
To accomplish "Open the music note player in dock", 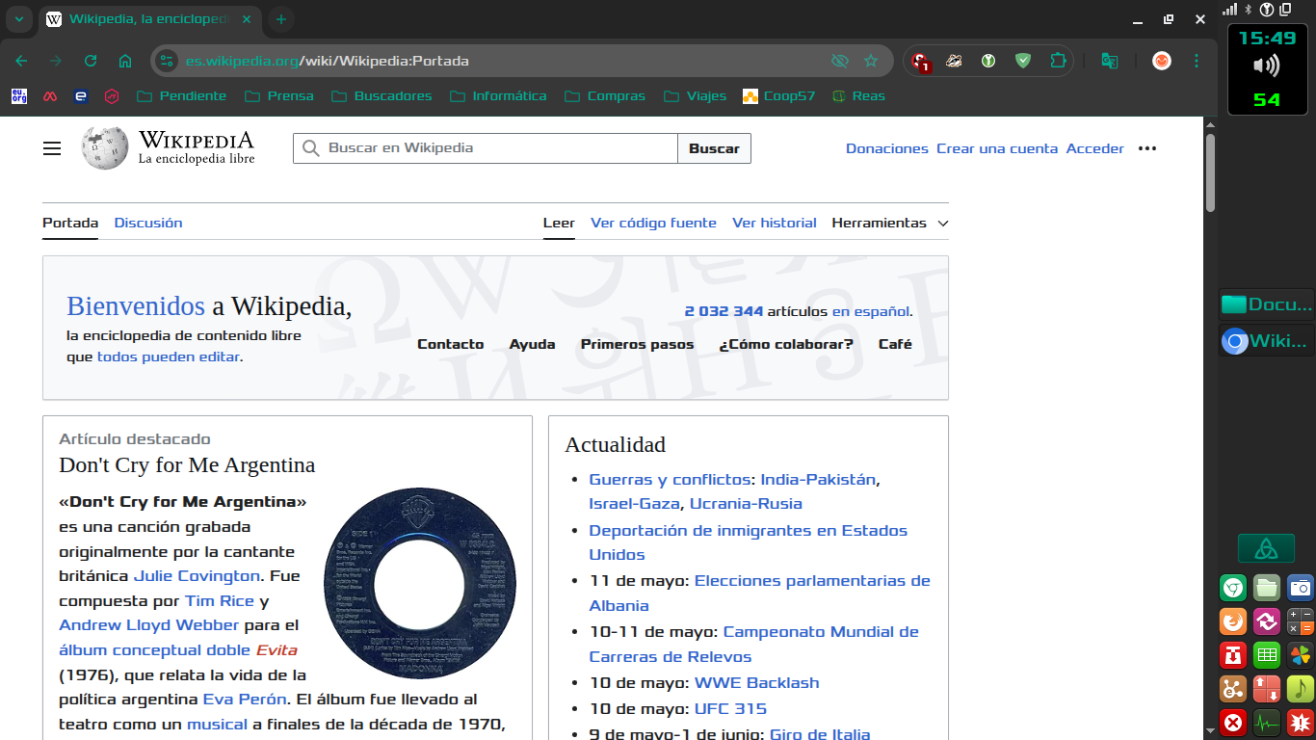I will (x=1301, y=688).
